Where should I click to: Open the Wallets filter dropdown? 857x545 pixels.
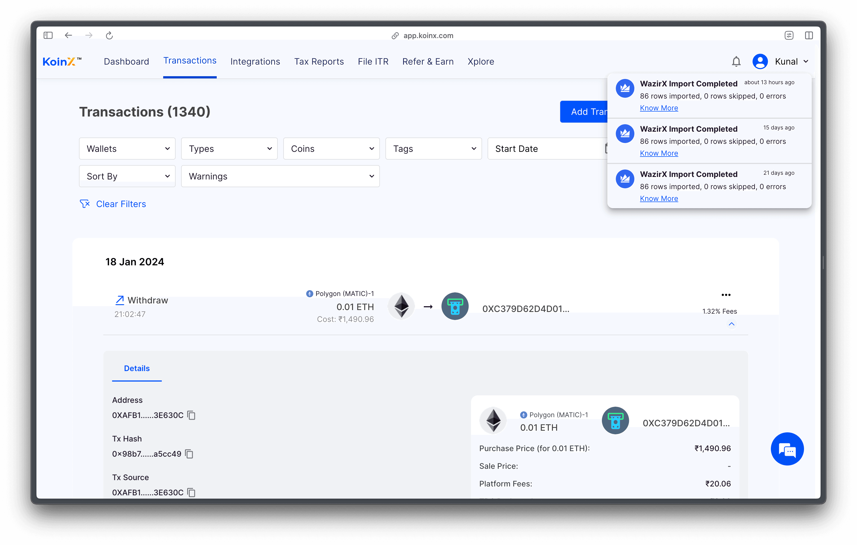(x=127, y=149)
